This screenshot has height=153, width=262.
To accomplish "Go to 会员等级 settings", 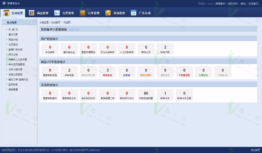I will (x=13, y=45).
